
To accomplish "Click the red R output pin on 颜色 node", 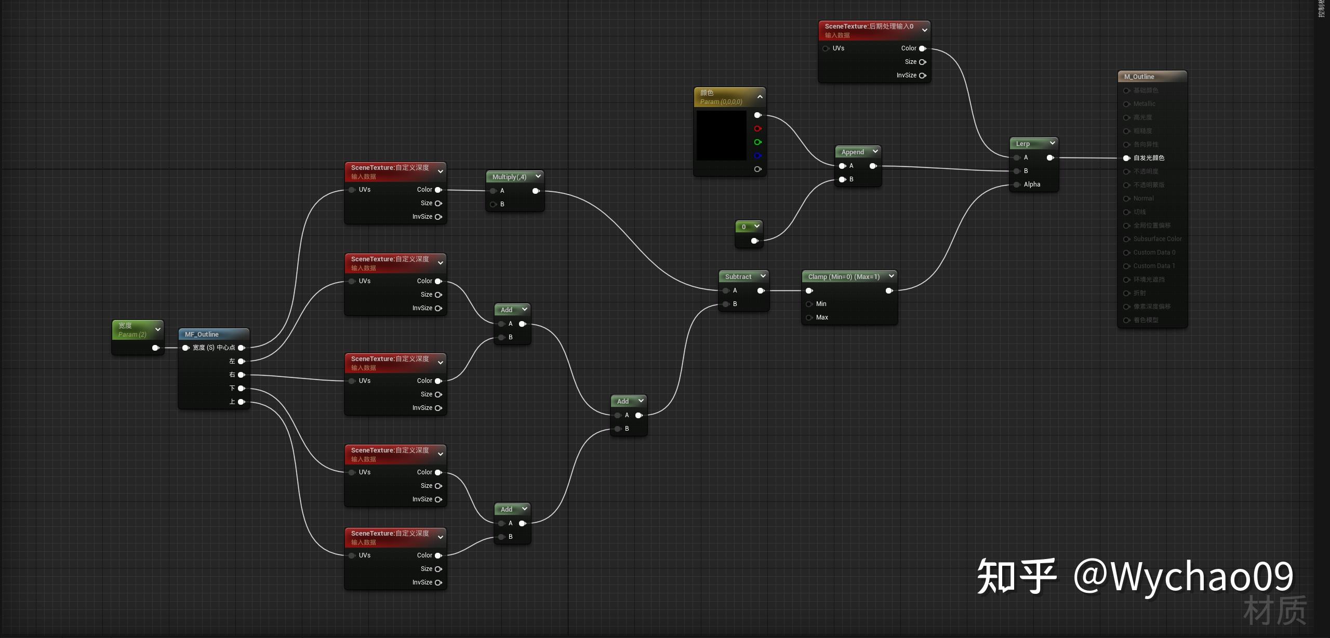I will click(x=758, y=128).
